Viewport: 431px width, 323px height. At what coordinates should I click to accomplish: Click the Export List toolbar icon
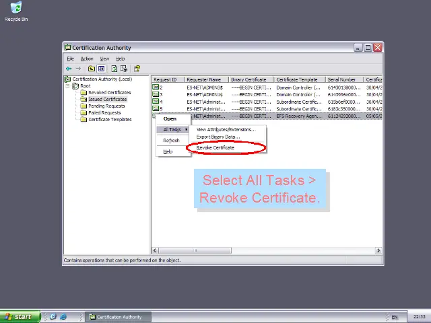[124, 69]
